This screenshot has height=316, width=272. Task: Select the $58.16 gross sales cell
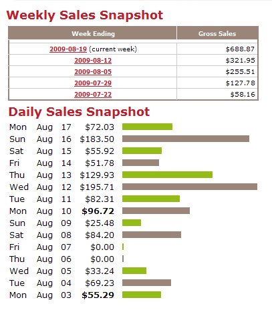pyautogui.click(x=217, y=95)
